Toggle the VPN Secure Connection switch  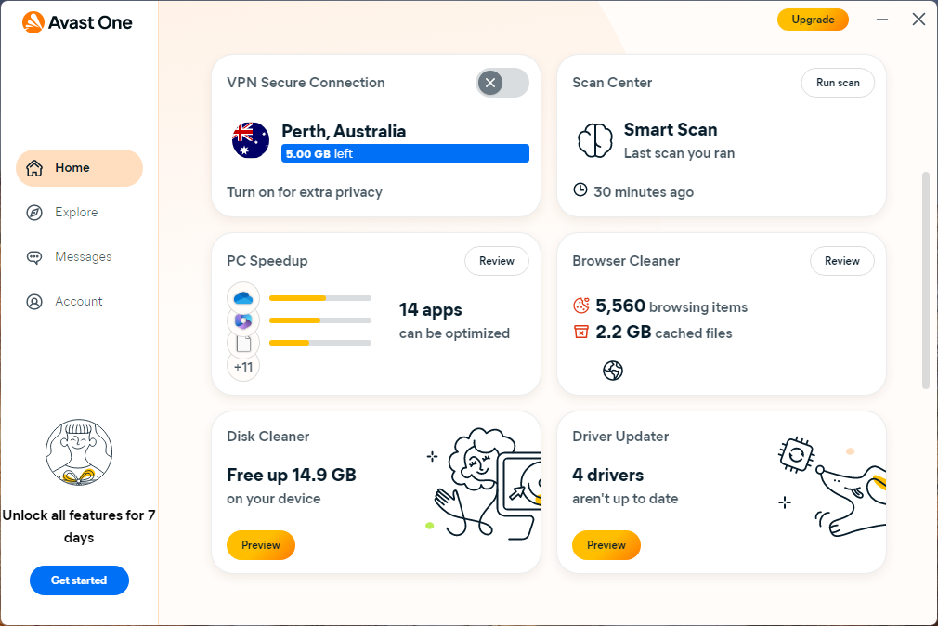[502, 83]
